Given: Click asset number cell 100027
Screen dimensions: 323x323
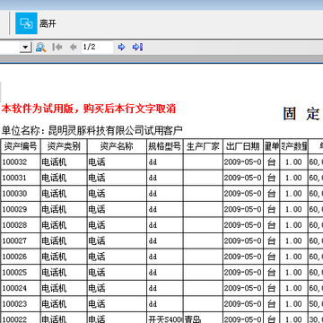Looking at the screenshot, I should tap(21, 240).
